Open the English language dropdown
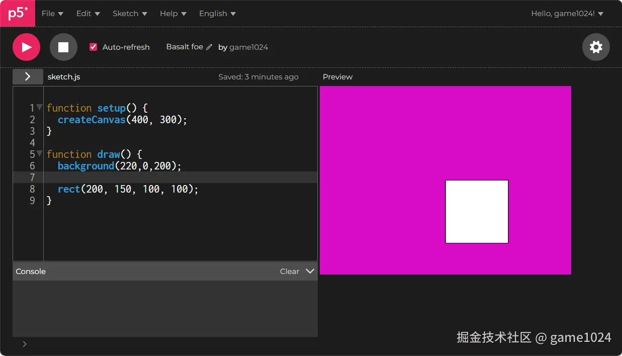622x356 pixels. point(217,14)
